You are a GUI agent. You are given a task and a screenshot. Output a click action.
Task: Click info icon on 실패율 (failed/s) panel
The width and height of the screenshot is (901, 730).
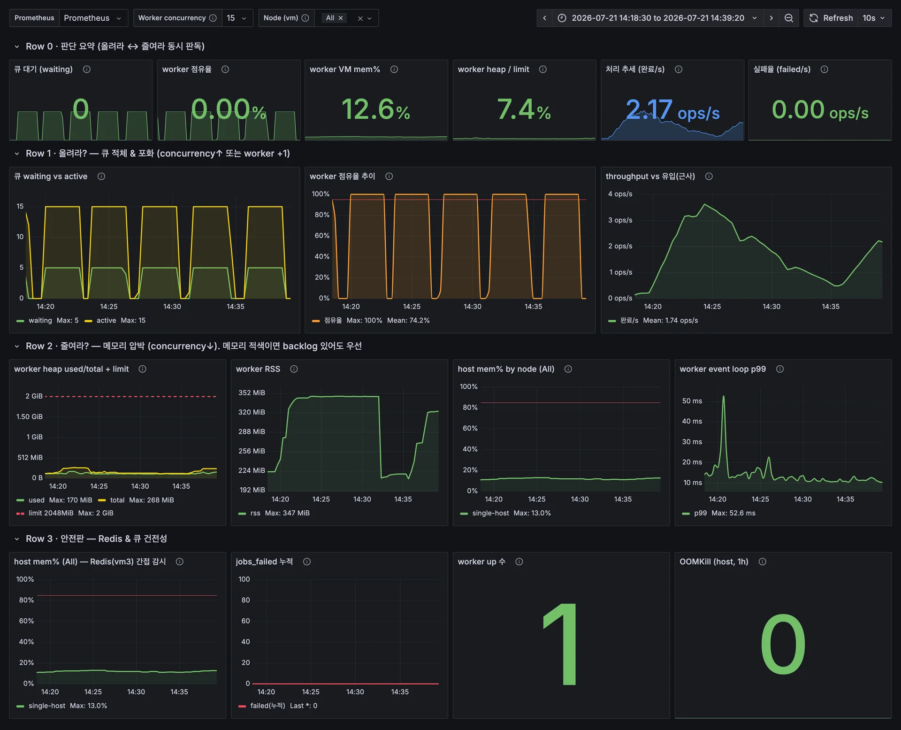825,69
